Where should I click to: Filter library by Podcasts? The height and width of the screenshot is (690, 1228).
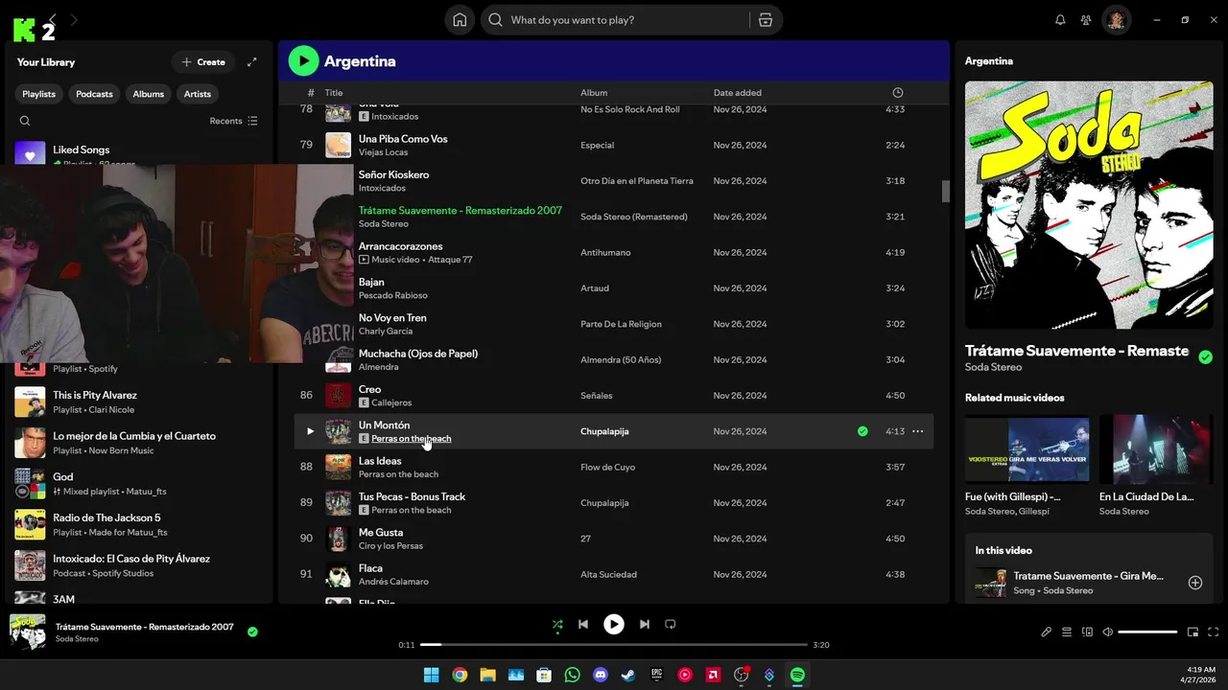click(94, 94)
